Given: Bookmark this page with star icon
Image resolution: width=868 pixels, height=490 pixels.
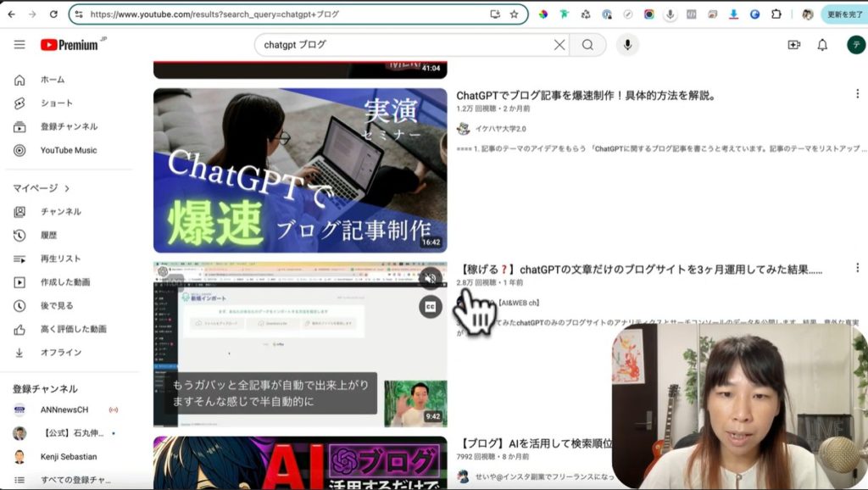Looking at the screenshot, I should click(x=514, y=14).
